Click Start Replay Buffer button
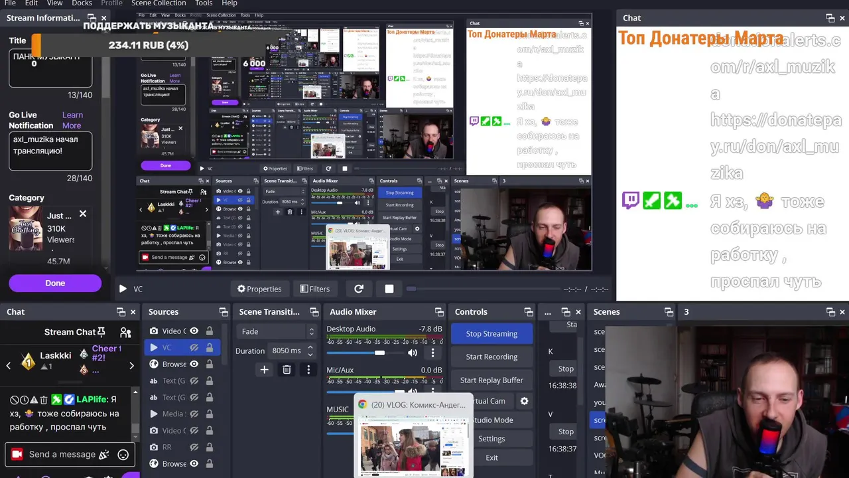 pos(491,380)
